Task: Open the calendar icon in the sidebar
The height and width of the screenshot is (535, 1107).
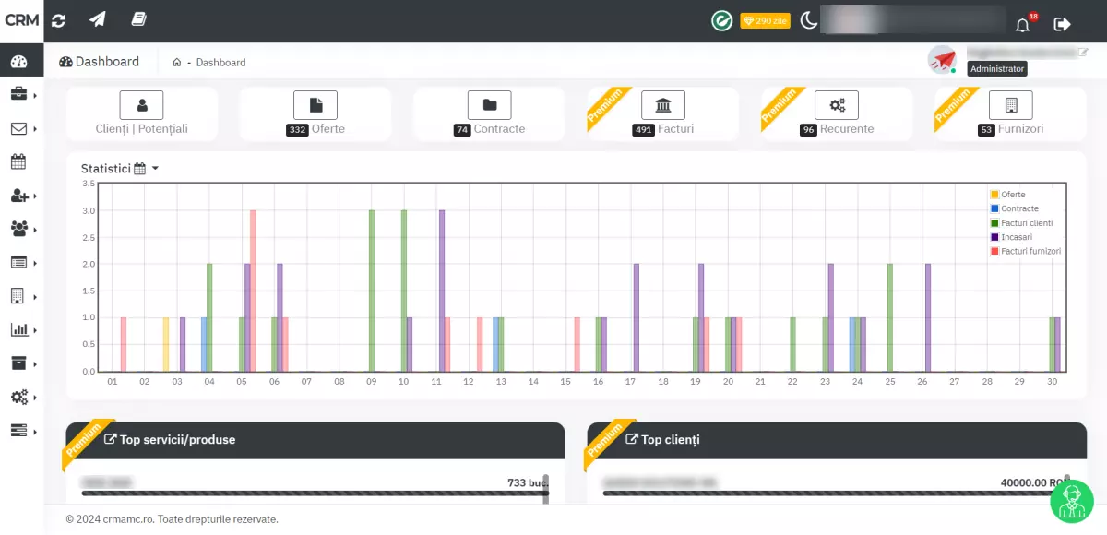Action: click(x=20, y=161)
